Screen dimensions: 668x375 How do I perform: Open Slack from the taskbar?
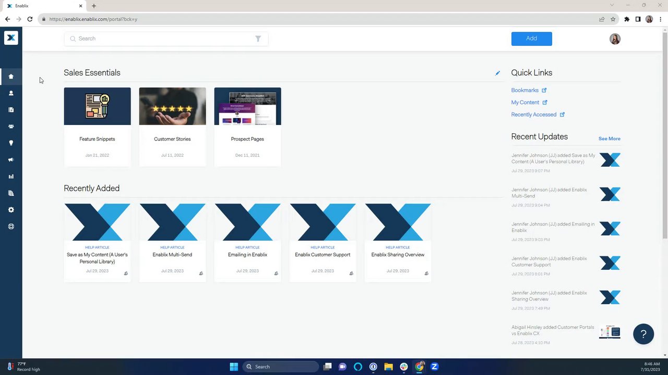(x=404, y=367)
